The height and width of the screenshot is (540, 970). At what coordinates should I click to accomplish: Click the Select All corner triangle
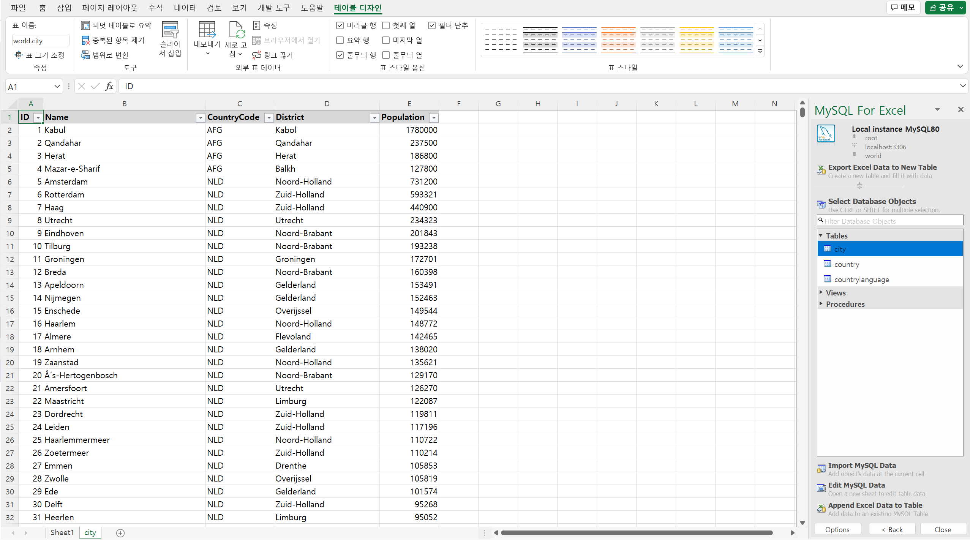pos(13,104)
